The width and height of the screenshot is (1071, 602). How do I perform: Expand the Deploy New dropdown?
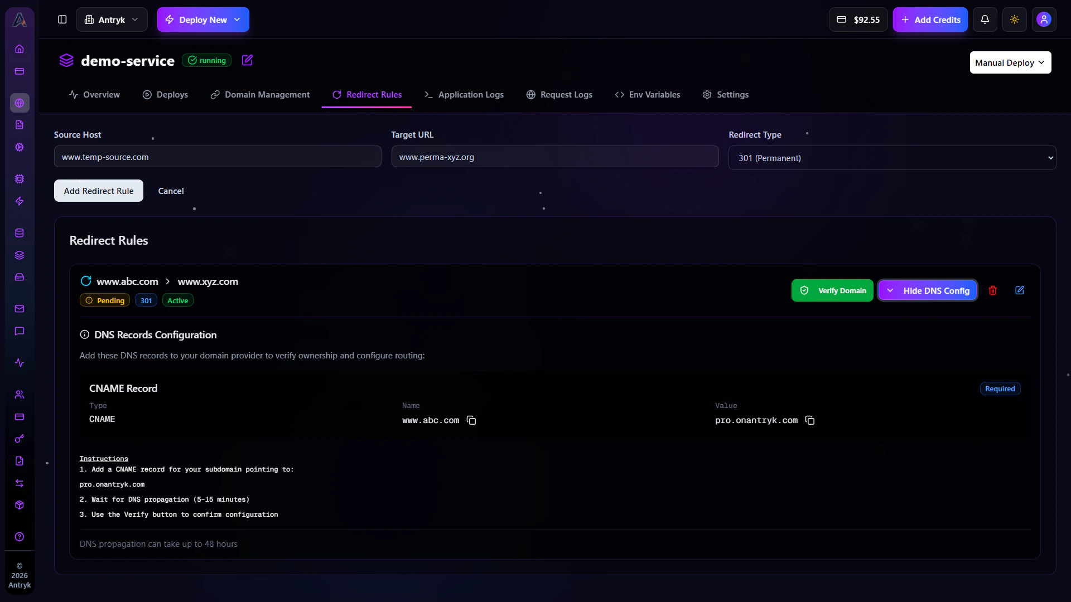[x=203, y=20]
